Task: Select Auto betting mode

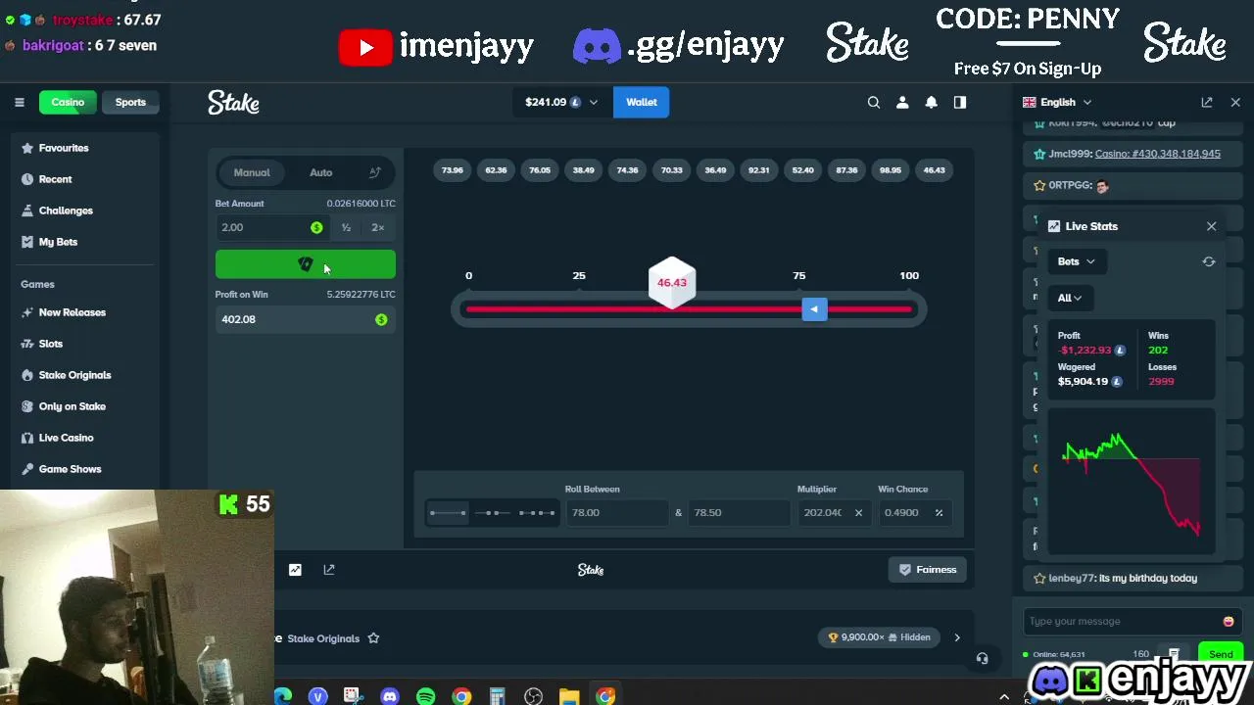Action: (x=320, y=172)
